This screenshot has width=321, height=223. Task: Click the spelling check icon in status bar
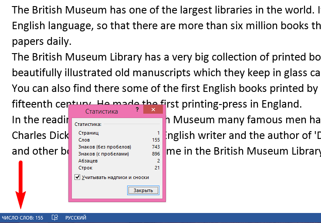(x=54, y=218)
